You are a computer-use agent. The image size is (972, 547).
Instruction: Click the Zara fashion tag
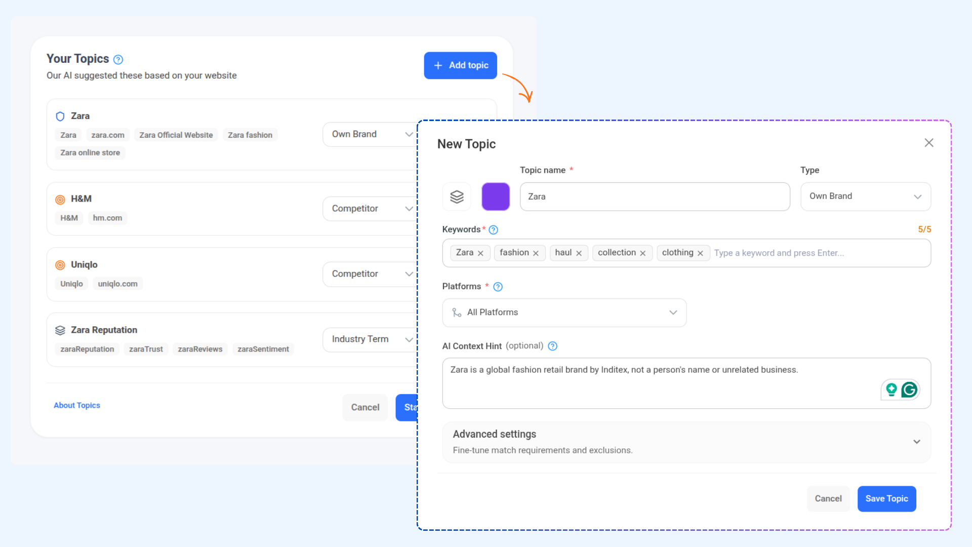[x=250, y=135]
